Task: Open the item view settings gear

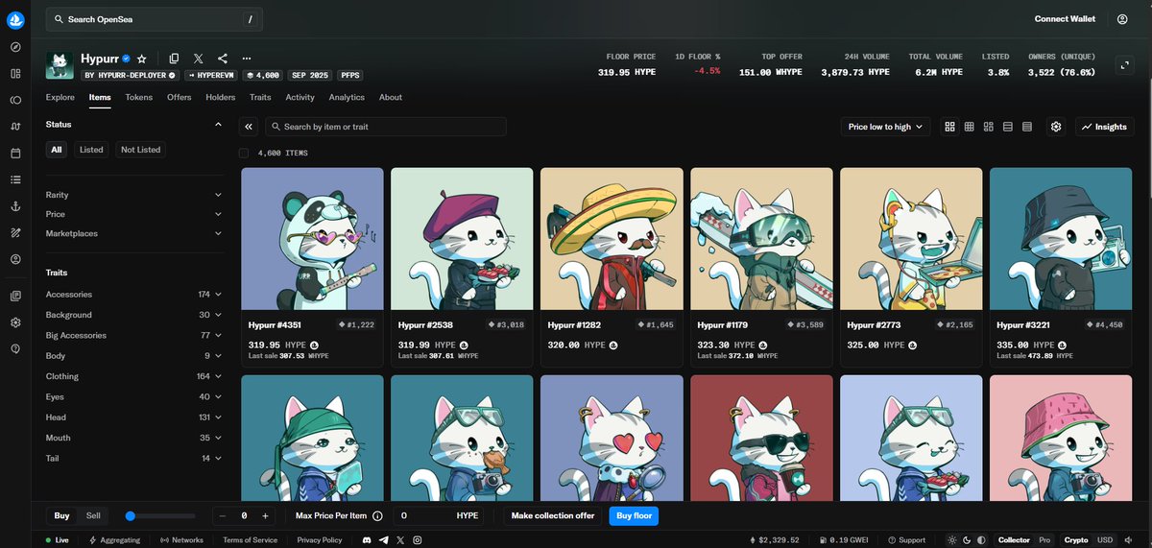Action: pyautogui.click(x=1056, y=127)
